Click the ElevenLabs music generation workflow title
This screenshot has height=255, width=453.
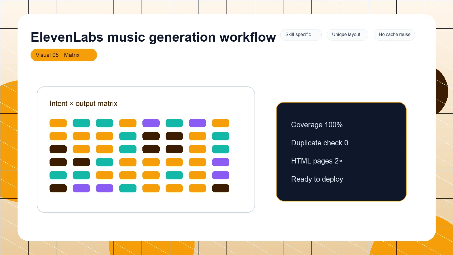pos(153,37)
